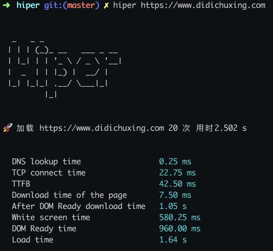Screen dimensions: 273x251
Task: Click the After DOM Ready download time entry
Action: pos(79,206)
